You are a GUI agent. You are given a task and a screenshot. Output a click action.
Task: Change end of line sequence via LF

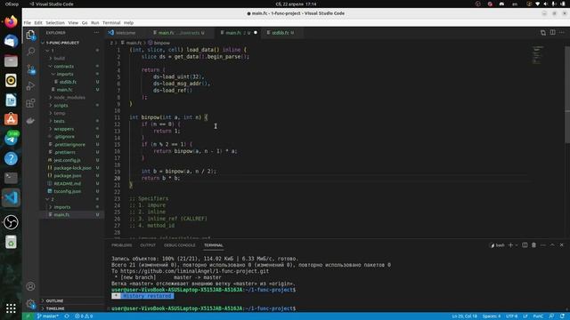click(x=525, y=316)
